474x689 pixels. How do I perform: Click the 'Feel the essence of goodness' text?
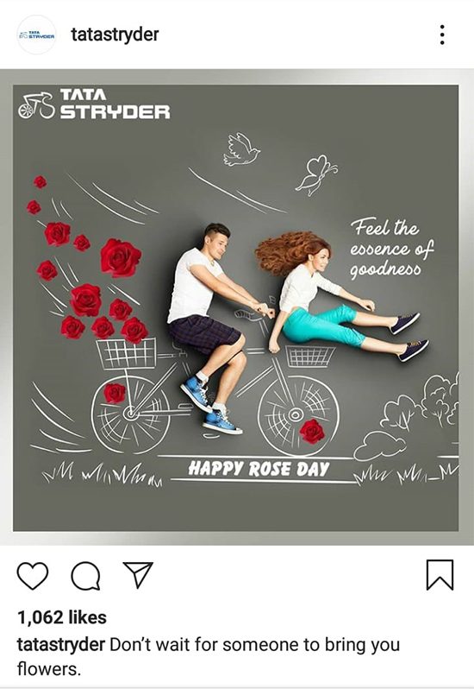click(x=391, y=249)
